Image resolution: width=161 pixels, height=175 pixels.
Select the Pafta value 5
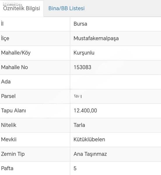tap(75, 168)
